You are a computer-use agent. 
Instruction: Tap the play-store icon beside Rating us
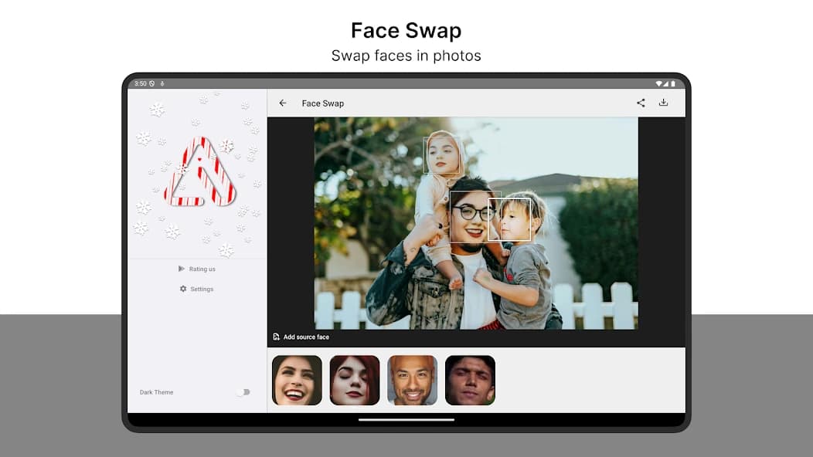click(182, 269)
